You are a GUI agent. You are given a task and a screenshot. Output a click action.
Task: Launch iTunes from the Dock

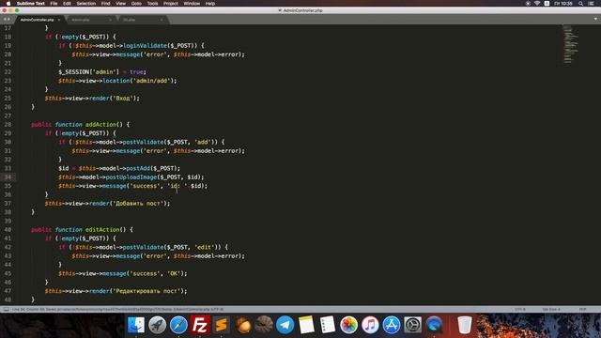(370, 325)
